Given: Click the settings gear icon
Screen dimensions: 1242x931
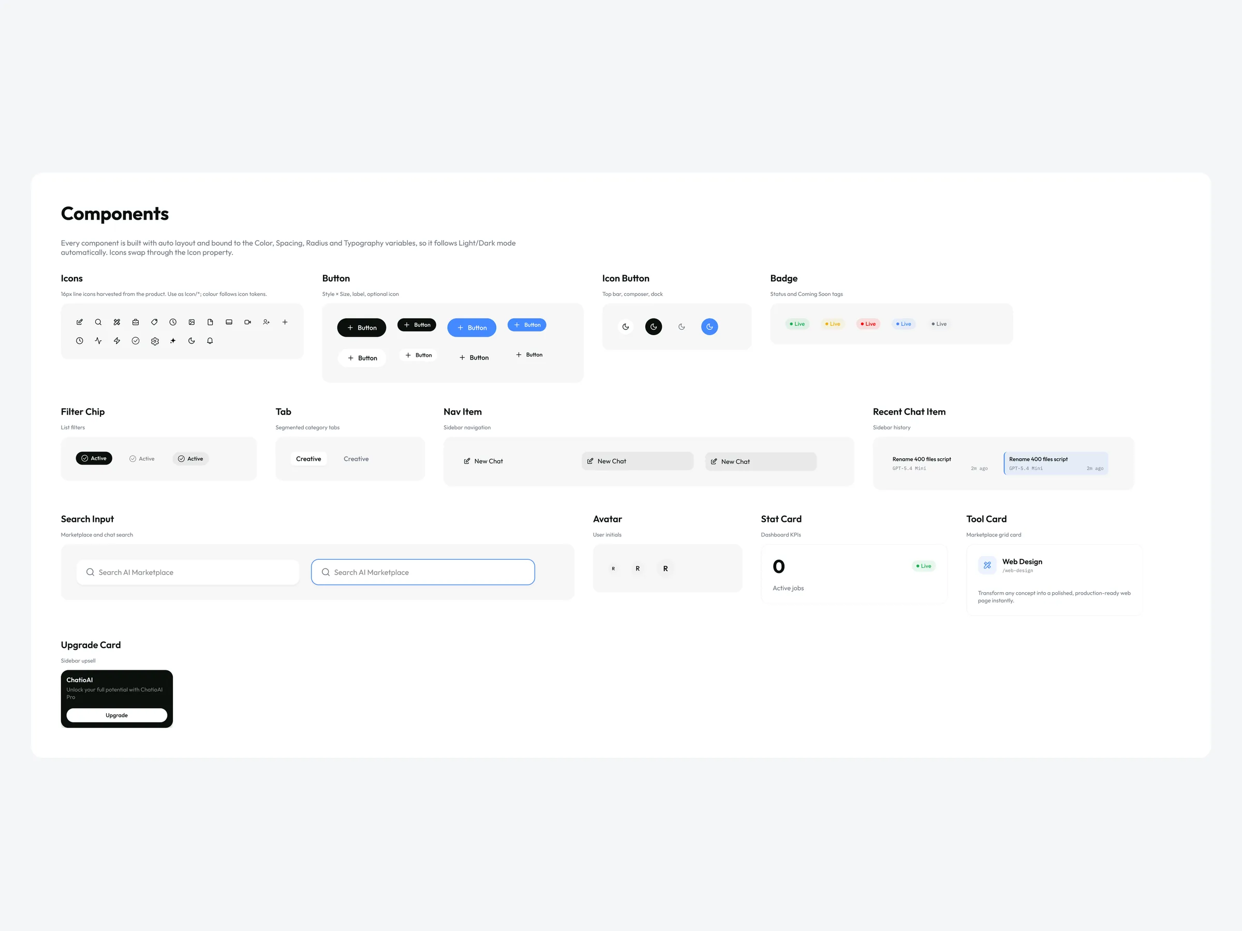Looking at the screenshot, I should click(x=155, y=341).
